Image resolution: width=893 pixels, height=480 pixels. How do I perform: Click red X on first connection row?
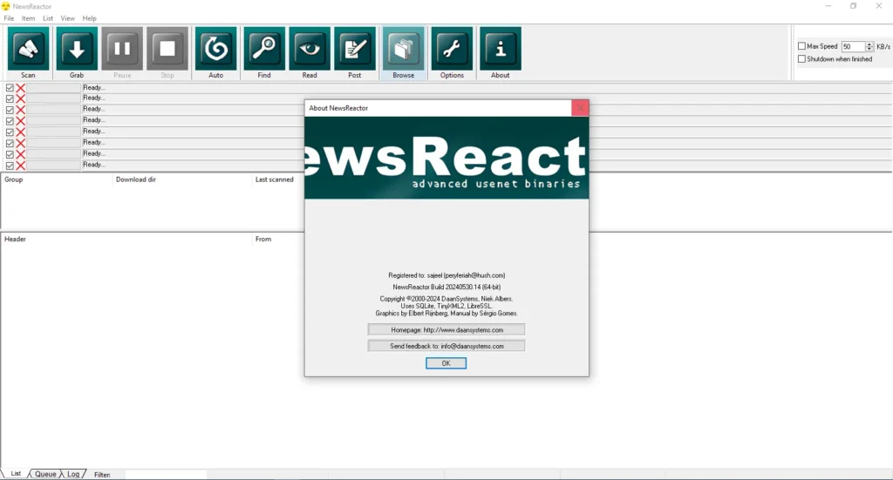coord(21,88)
